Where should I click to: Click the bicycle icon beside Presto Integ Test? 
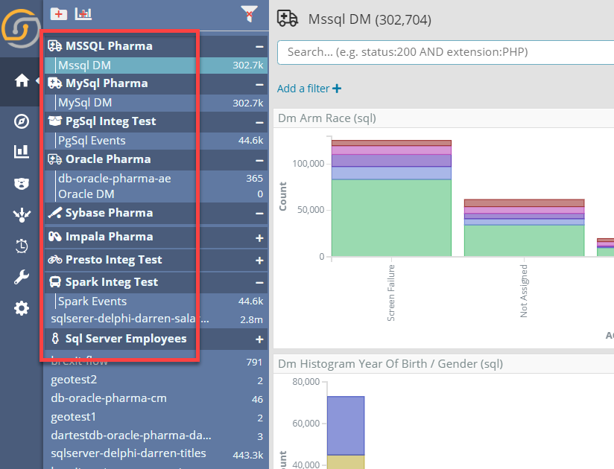coord(55,260)
